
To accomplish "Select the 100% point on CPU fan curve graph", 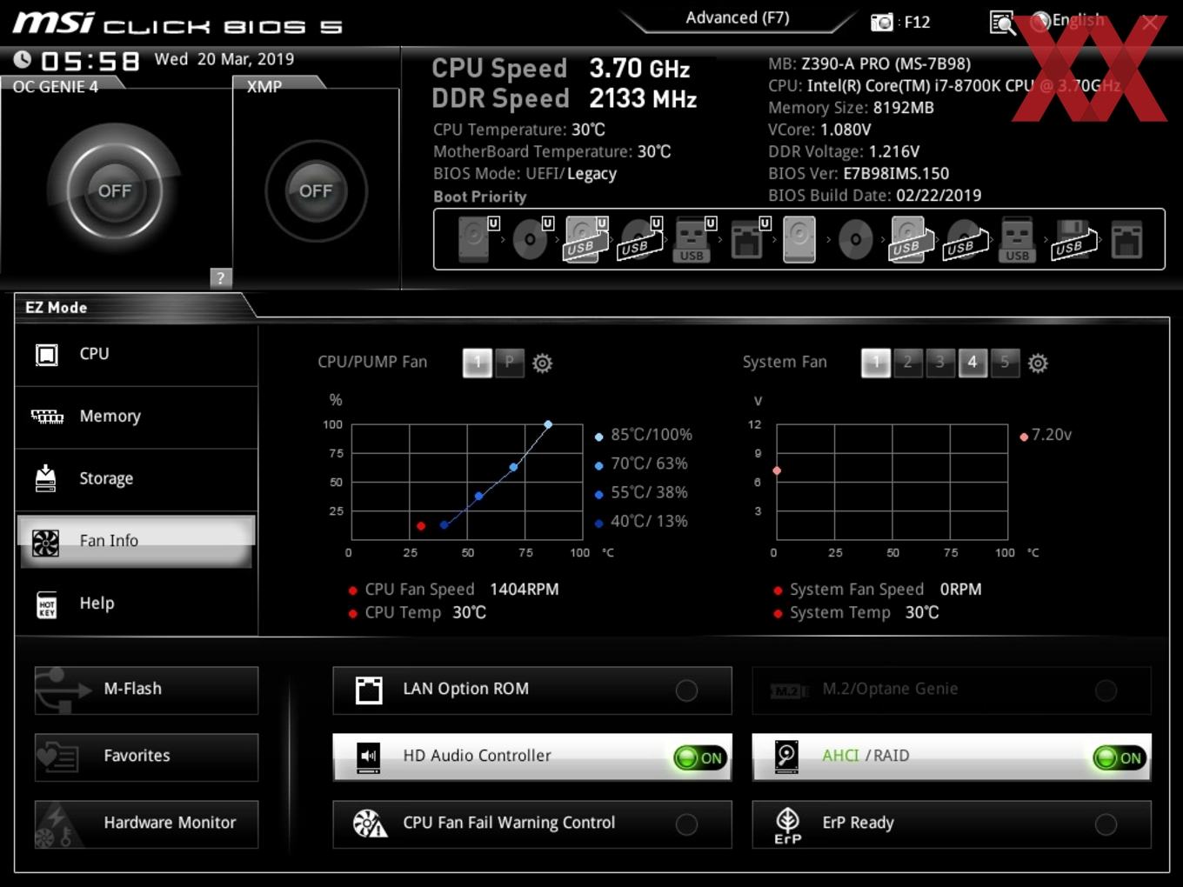I will coord(548,424).
